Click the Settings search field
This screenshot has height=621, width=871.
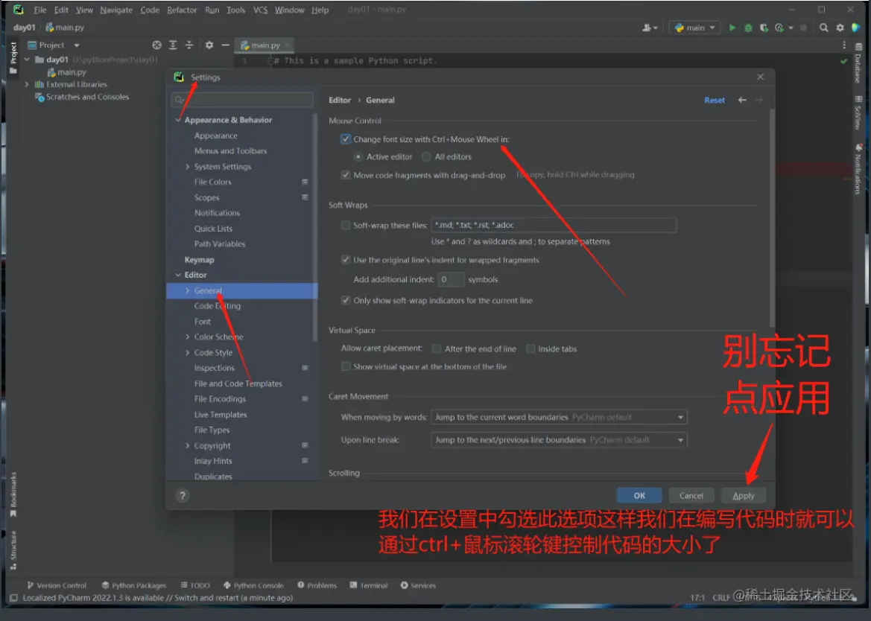242,100
